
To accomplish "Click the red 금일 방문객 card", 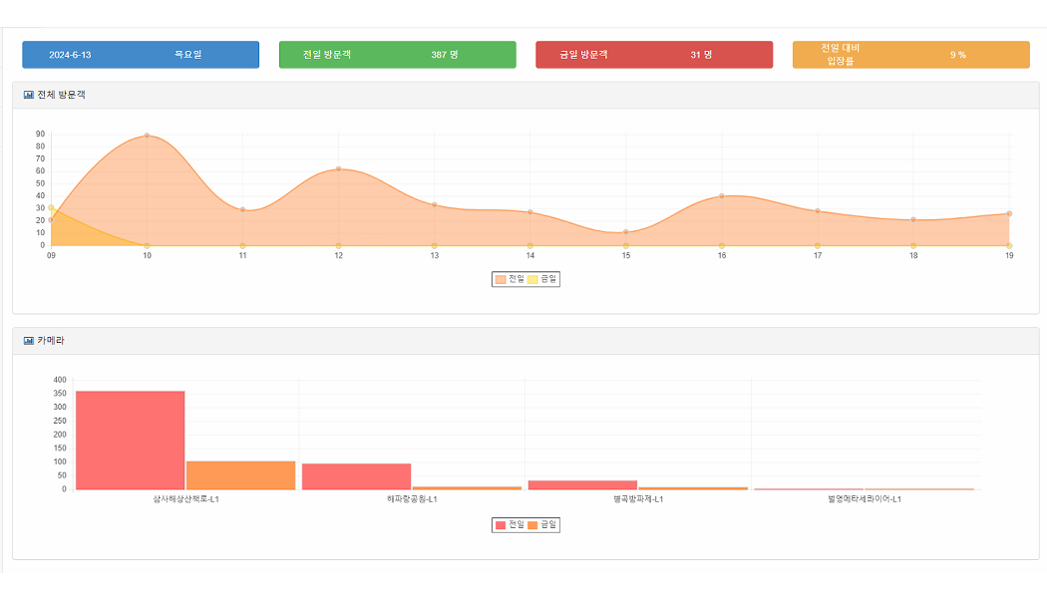I will [x=653, y=55].
